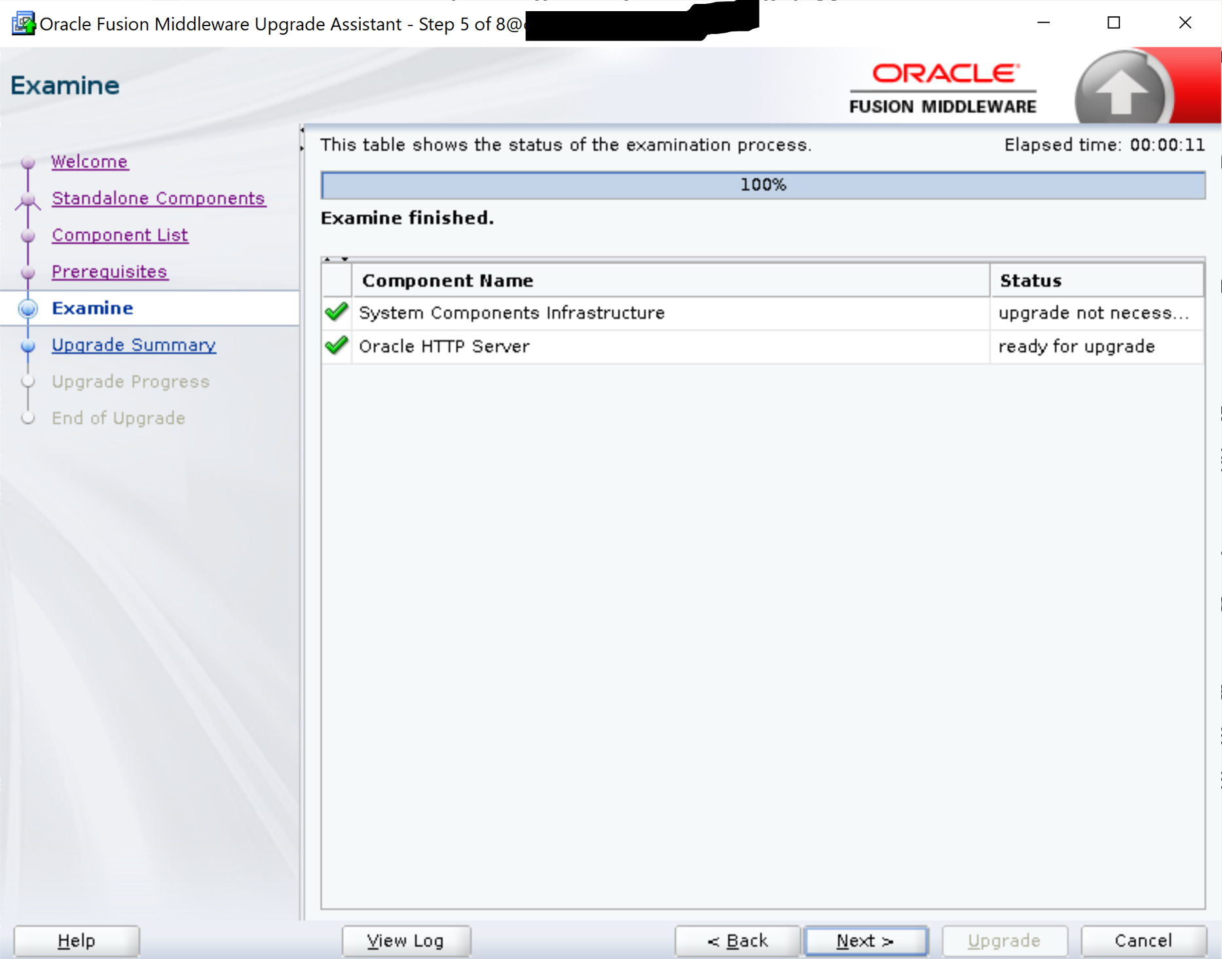Click green checkmark beside Oracle HTTP Server
This screenshot has width=1222, height=959.
[x=336, y=346]
